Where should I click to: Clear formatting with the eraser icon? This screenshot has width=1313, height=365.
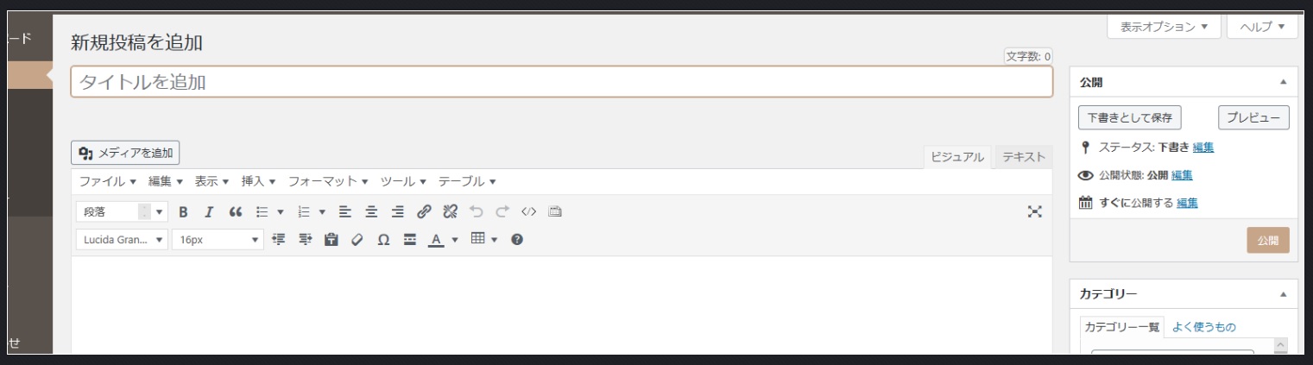[357, 240]
